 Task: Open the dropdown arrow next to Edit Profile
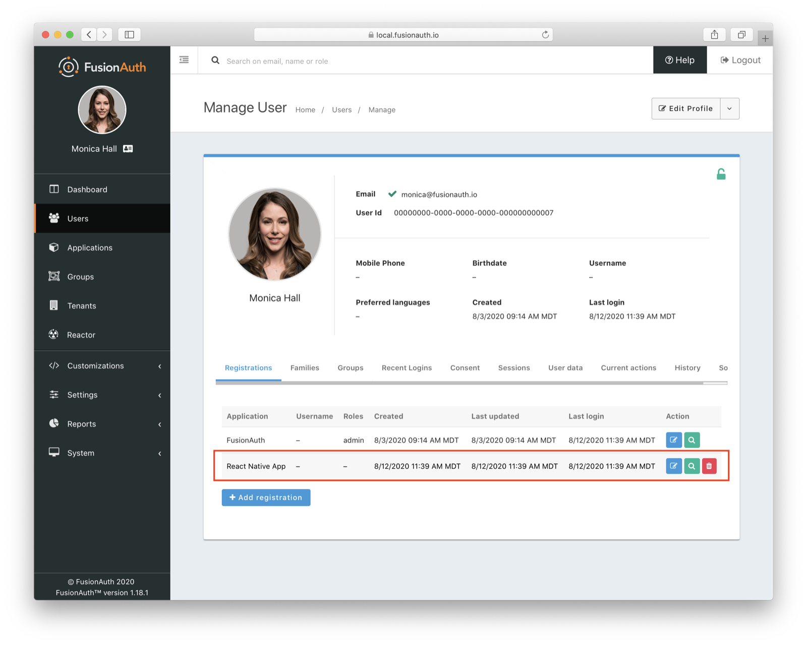pyautogui.click(x=730, y=109)
